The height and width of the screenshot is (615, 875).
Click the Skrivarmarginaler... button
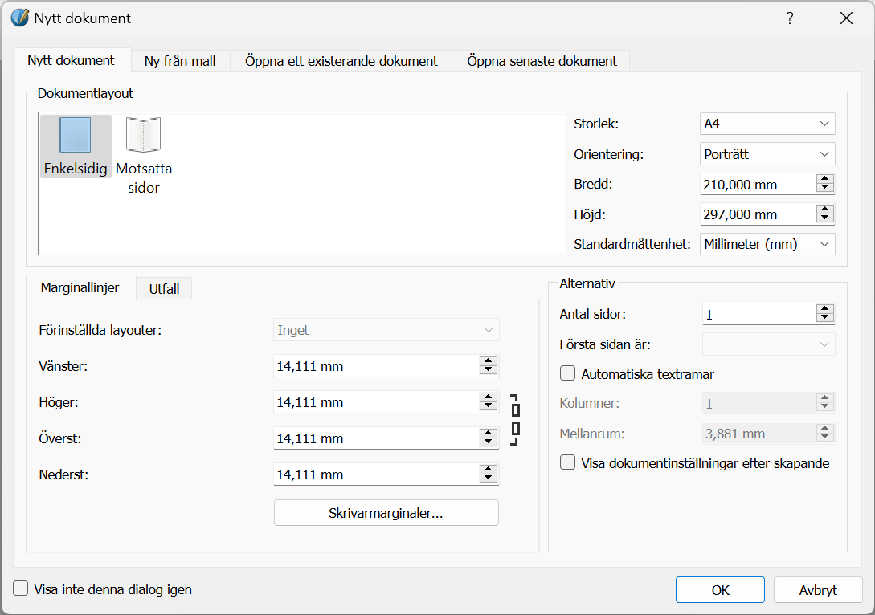[x=386, y=513]
